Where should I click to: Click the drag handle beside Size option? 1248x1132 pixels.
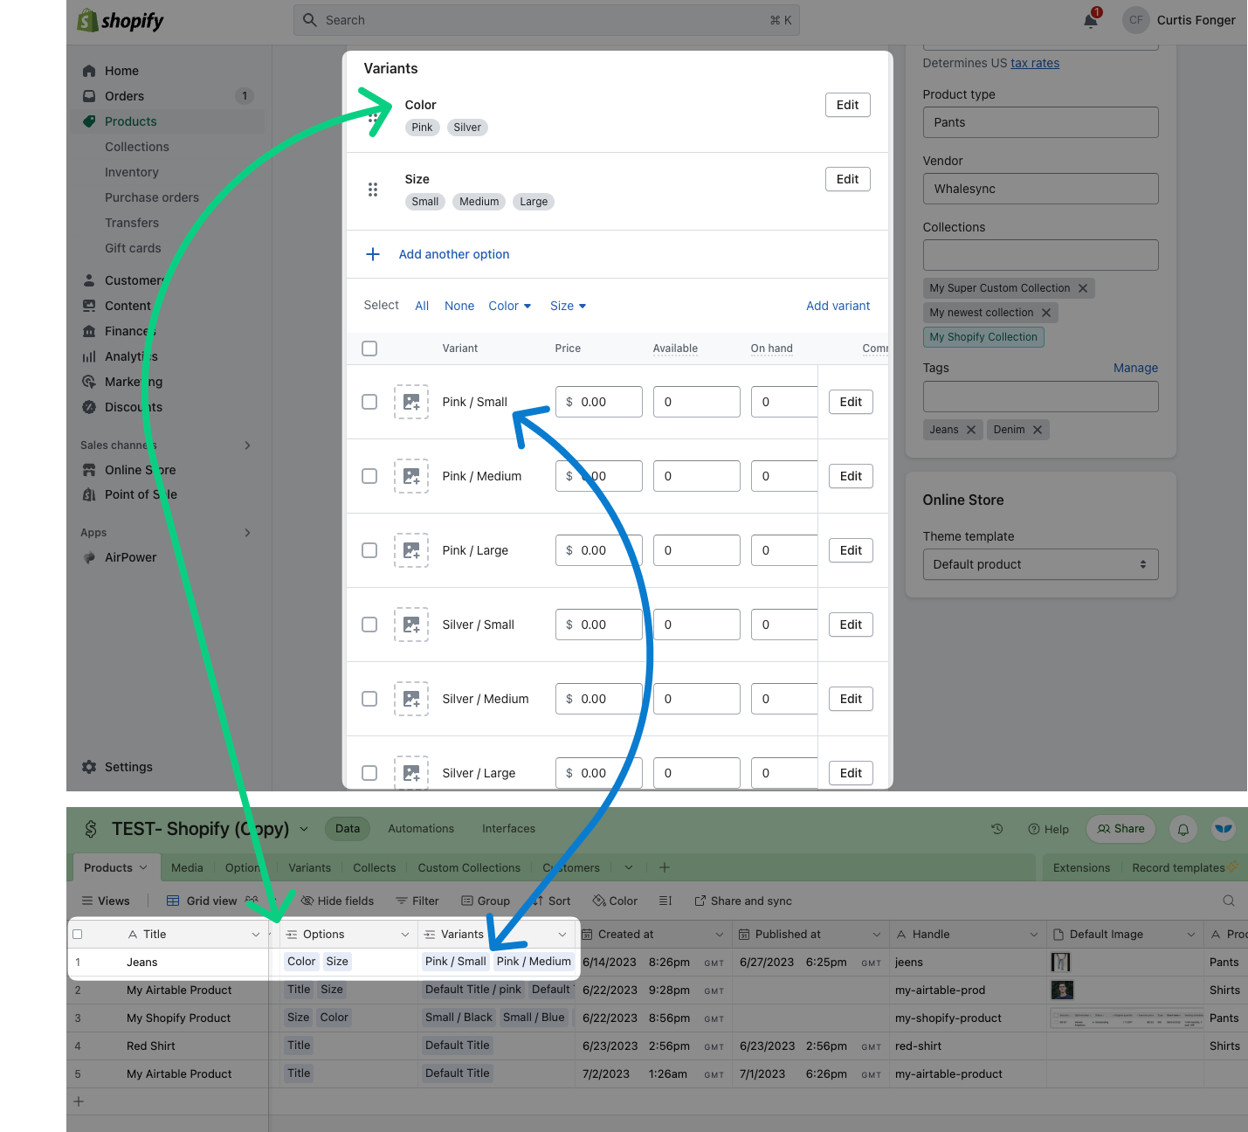pos(373,190)
